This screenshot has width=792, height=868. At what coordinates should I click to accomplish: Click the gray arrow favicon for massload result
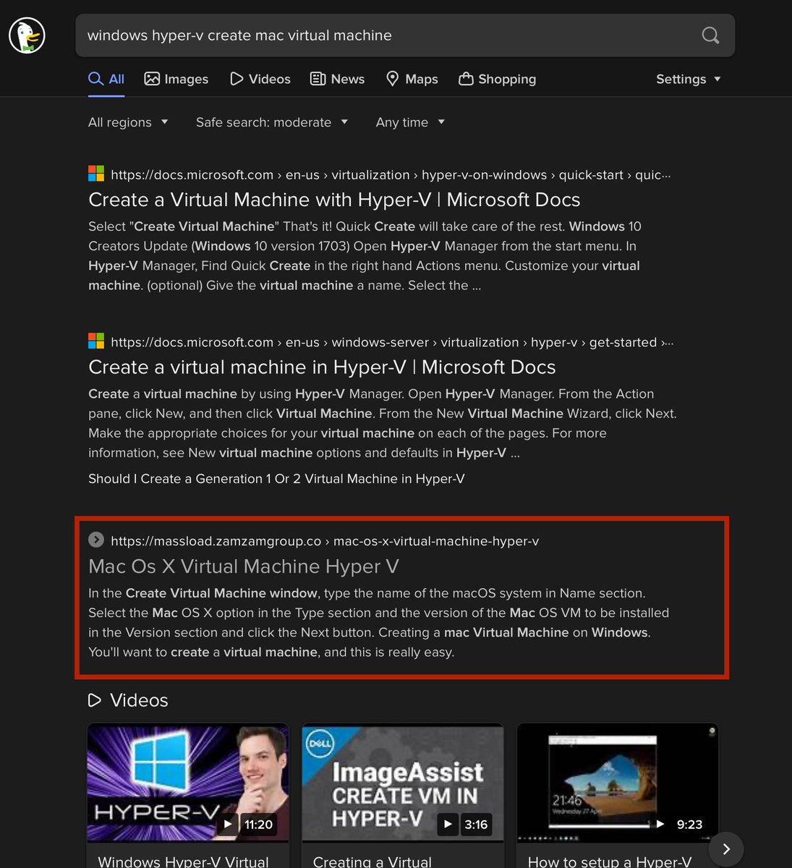point(96,540)
